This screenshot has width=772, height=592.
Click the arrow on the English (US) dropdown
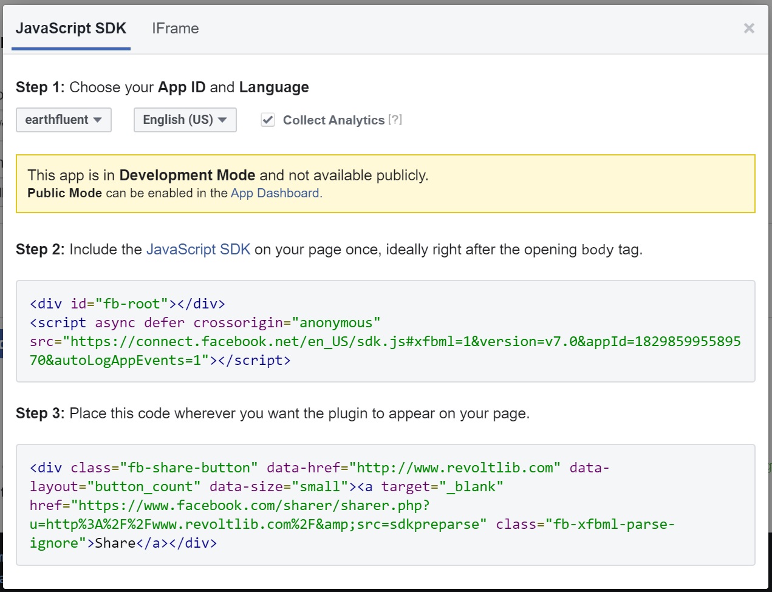[x=222, y=120]
